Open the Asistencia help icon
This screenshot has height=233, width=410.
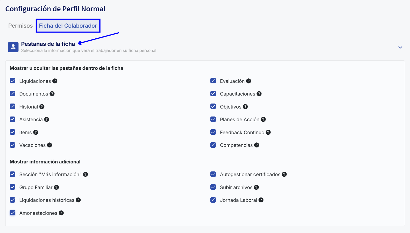click(x=47, y=119)
